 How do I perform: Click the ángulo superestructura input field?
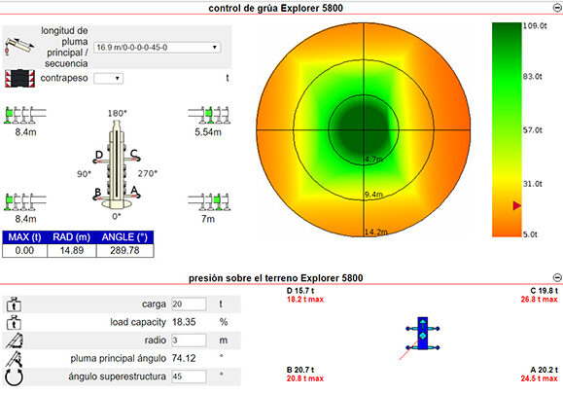[x=189, y=376]
